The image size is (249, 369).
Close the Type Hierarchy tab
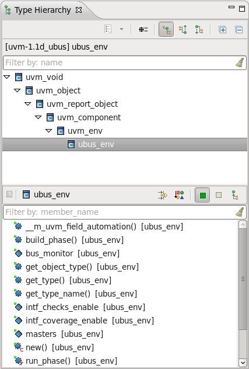tap(79, 10)
